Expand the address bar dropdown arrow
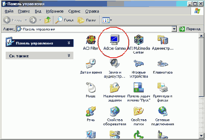 (174, 29)
